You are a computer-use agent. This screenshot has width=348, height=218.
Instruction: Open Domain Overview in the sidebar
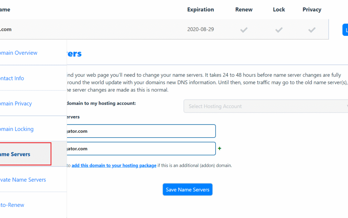coord(19,53)
